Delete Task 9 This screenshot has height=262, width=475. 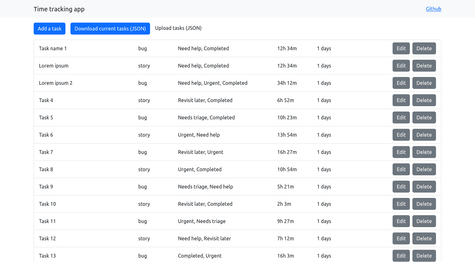(424, 187)
